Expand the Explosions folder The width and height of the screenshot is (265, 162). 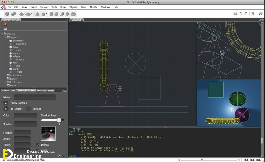[5, 82]
